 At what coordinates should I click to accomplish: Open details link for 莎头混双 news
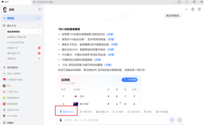[x=108, y=65]
